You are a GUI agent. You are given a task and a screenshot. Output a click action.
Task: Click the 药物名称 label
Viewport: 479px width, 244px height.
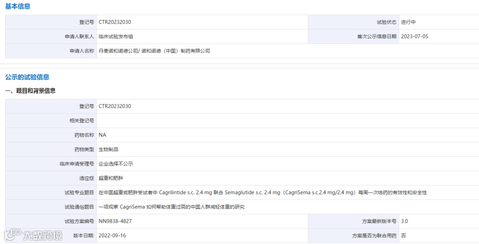pyautogui.click(x=84, y=135)
